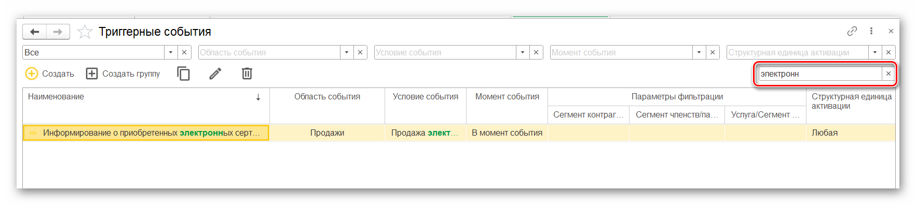
Task: Expand the Условие события filter dropdown
Action: [523, 52]
